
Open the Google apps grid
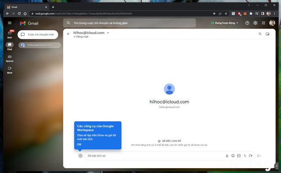[x=263, y=23]
